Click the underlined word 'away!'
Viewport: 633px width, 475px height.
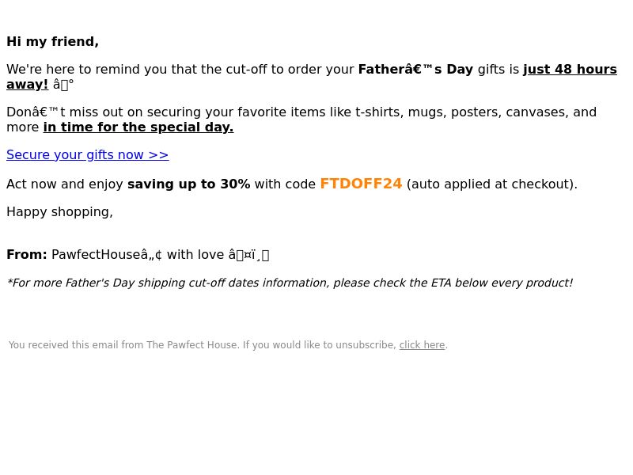27,85
